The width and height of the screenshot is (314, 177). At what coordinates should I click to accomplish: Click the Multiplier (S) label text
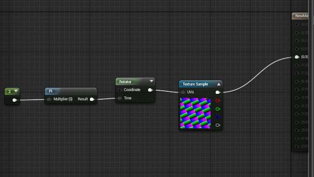pyautogui.click(x=63, y=99)
